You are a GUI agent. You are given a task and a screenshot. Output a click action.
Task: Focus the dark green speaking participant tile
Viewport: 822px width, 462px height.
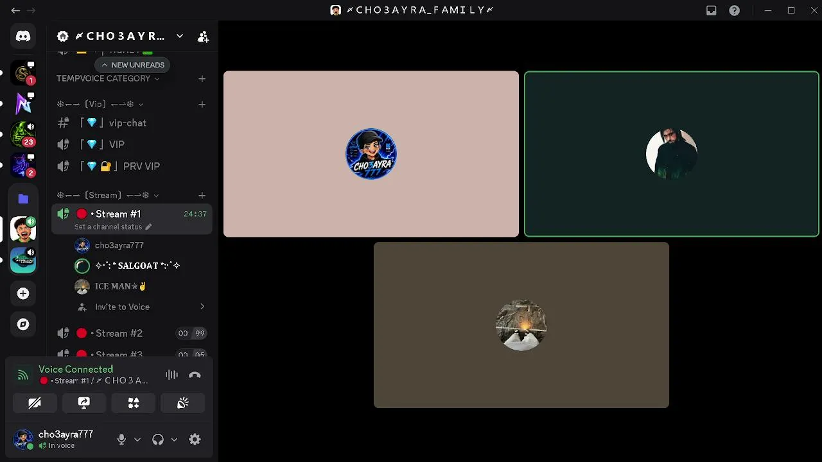point(672,154)
